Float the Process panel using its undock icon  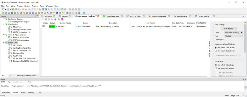tap(36, 16)
